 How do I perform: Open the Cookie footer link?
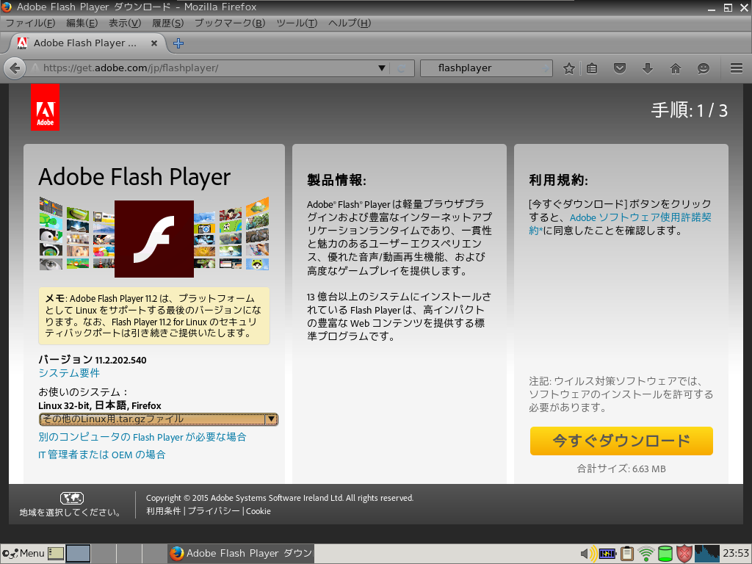(x=258, y=511)
